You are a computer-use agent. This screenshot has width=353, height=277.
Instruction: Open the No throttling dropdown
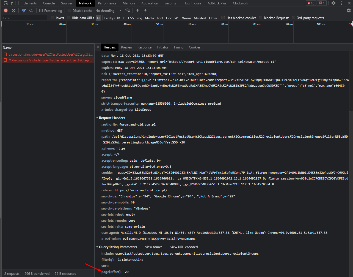click(107, 10)
